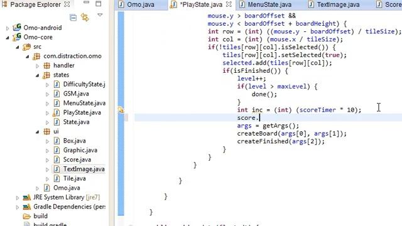Minimize the Package Explorer panel
Viewport: 402px width, 226px height.
click(x=87, y=3)
